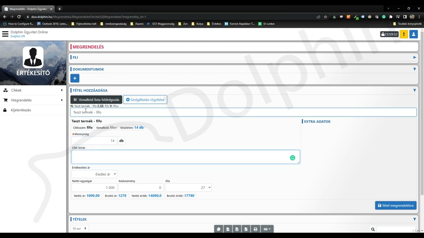The width and height of the screenshot is (424, 238).
Task: Click the search magnifier icon
Action: [373, 229]
